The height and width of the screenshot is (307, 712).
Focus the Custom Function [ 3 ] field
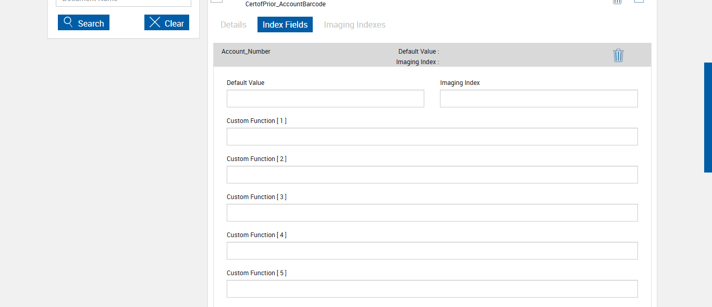pyautogui.click(x=432, y=213)
